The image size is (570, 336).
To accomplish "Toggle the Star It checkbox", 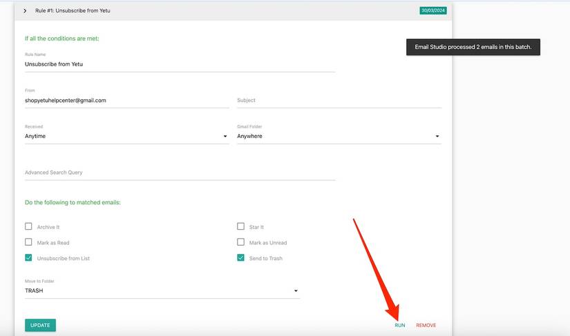I will click(x=240, y=226).
